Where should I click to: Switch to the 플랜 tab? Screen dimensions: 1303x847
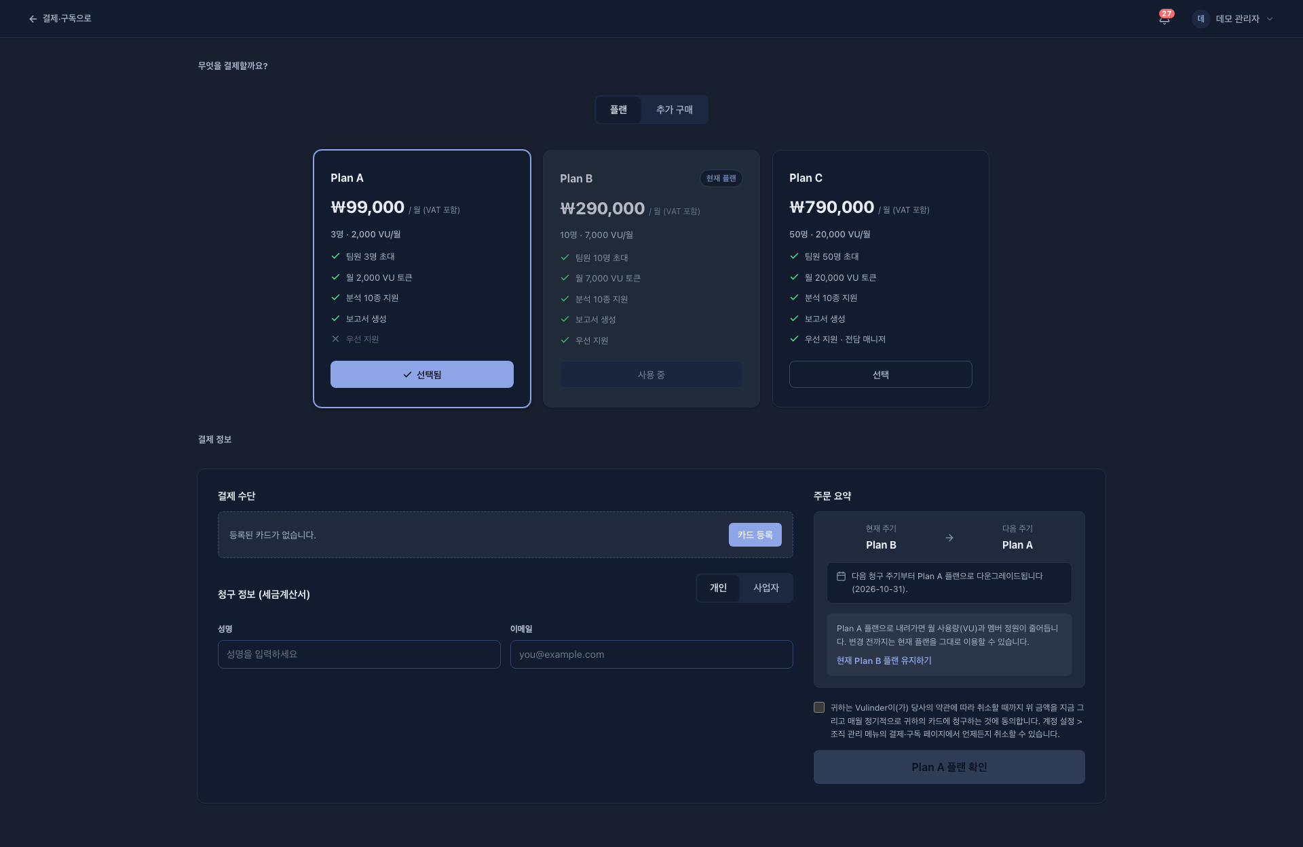tap(618, 110)
